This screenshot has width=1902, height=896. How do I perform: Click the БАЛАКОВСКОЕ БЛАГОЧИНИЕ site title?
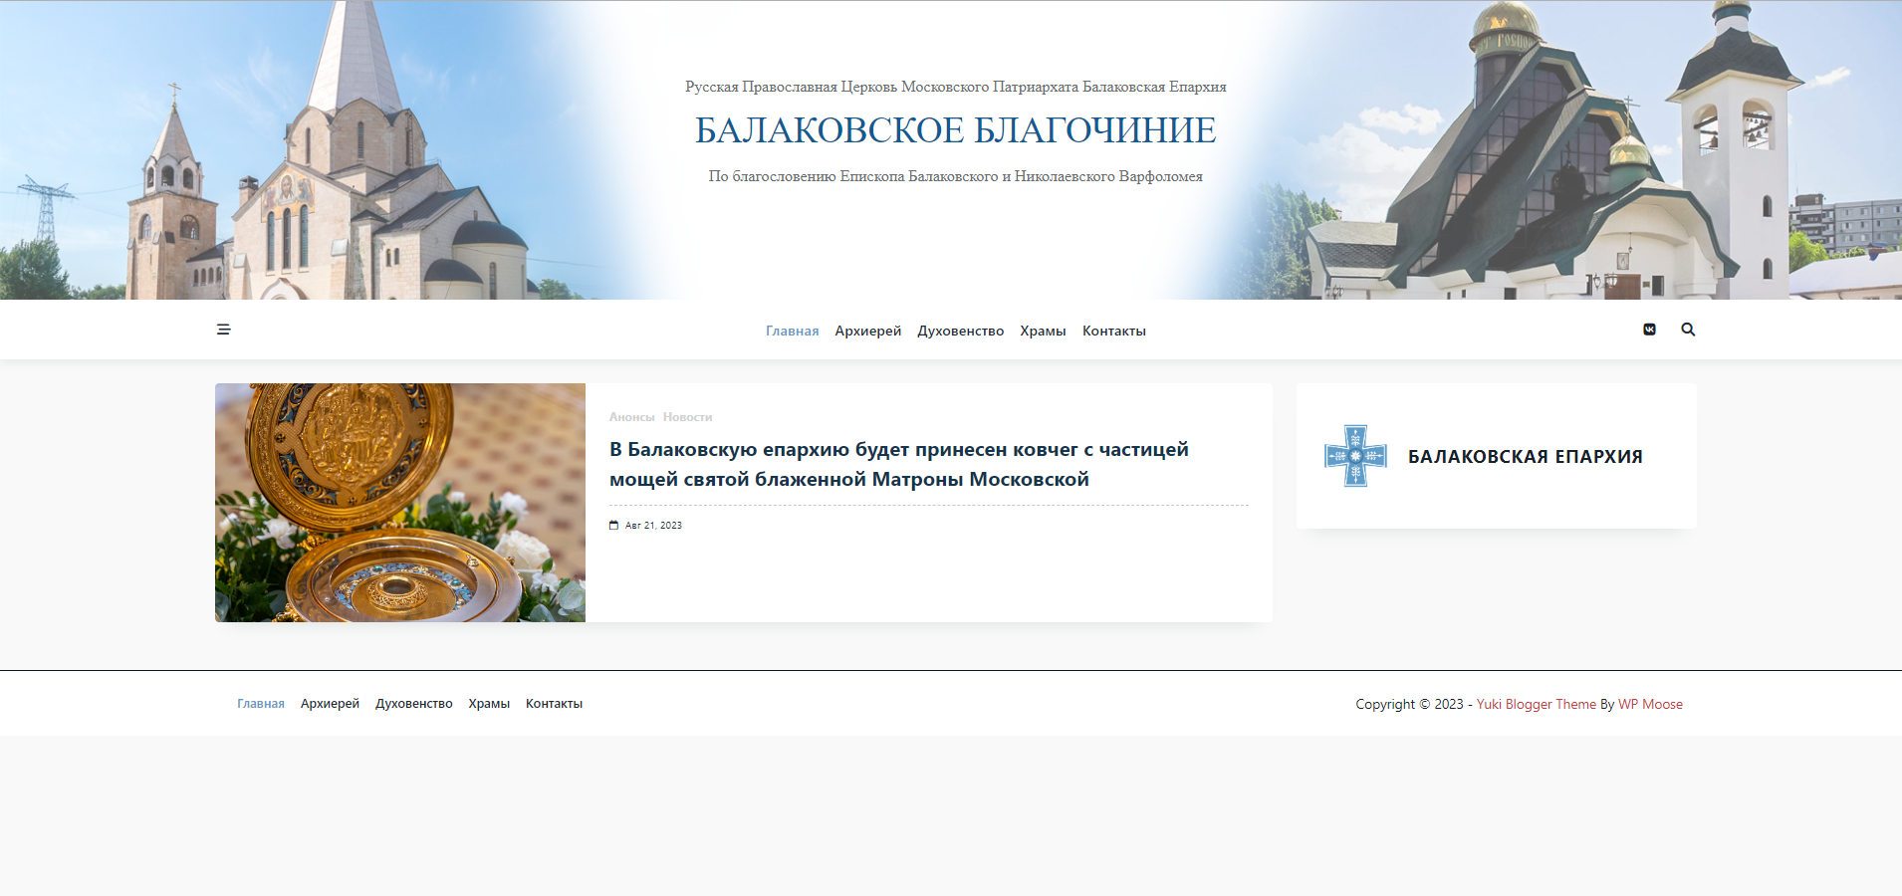(955, 130)
